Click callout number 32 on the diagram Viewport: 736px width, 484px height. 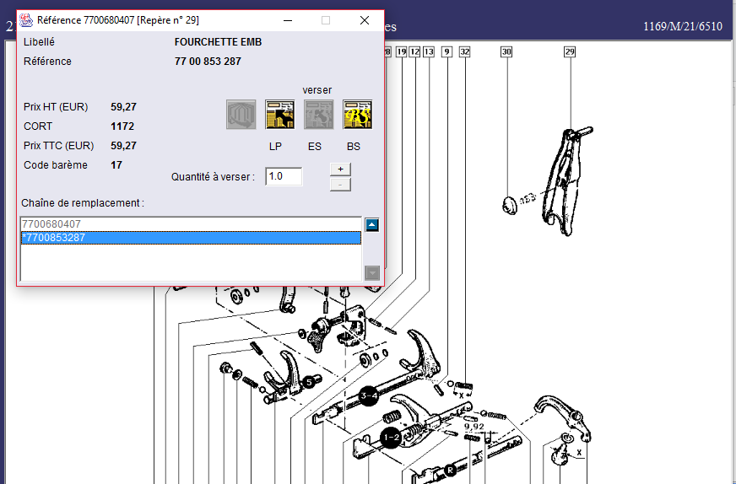coord(464,52)
